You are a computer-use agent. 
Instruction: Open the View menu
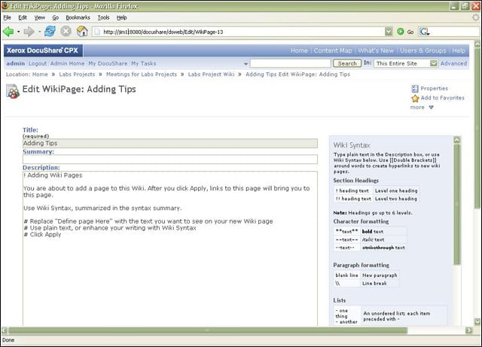pos(40,17)
